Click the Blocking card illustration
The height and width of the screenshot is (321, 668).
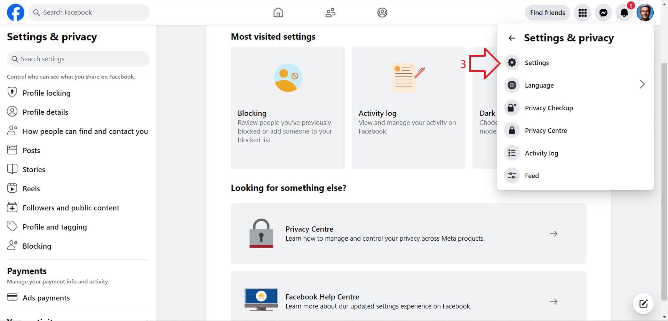point(288,78)
